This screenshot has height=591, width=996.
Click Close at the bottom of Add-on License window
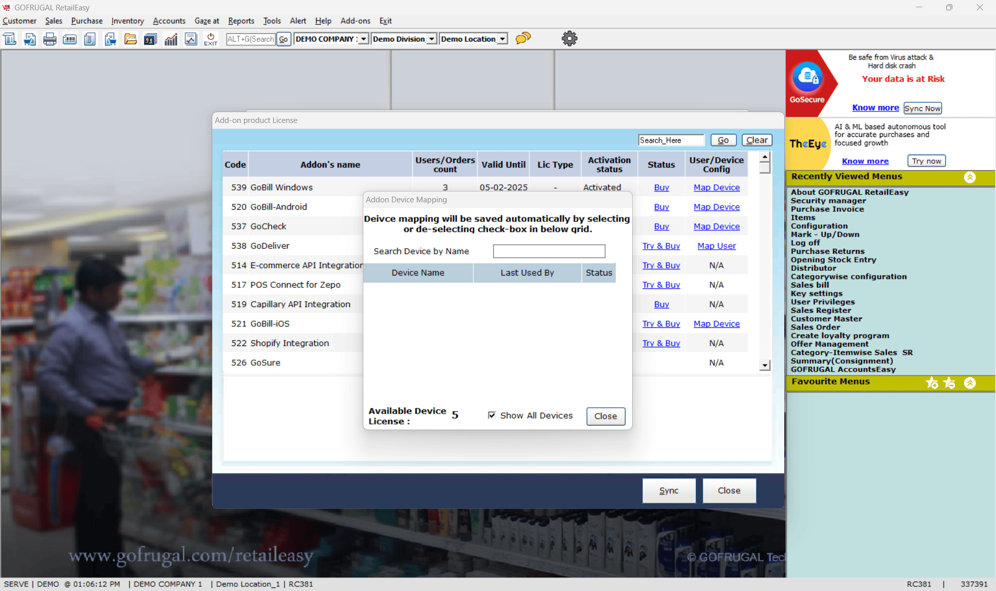(x=729, y=490)
